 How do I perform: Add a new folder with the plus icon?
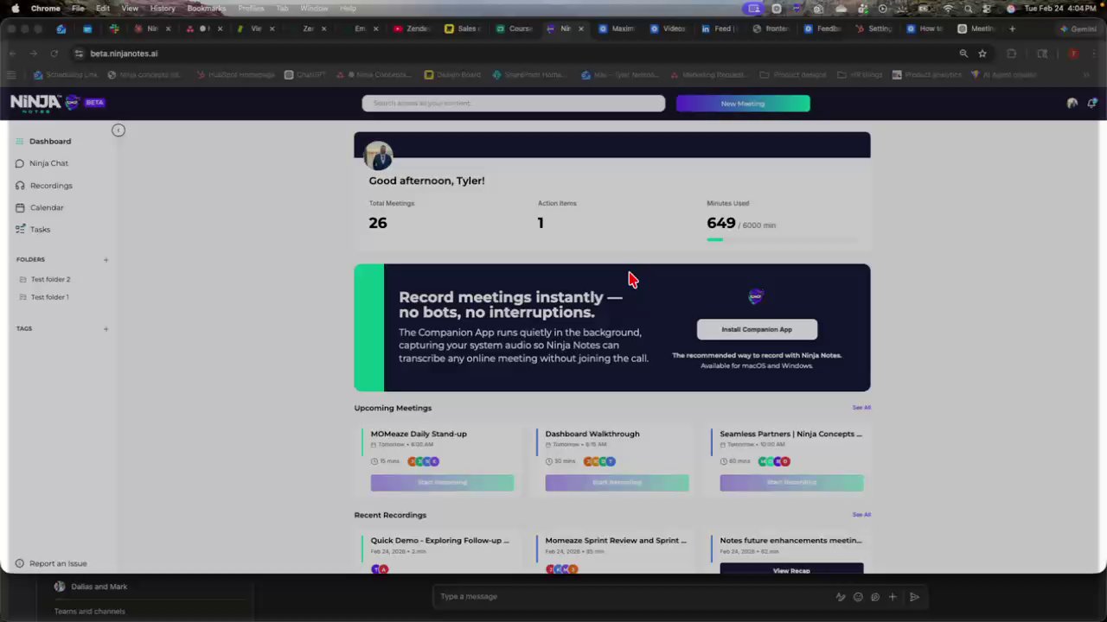[x=106, y=259]
